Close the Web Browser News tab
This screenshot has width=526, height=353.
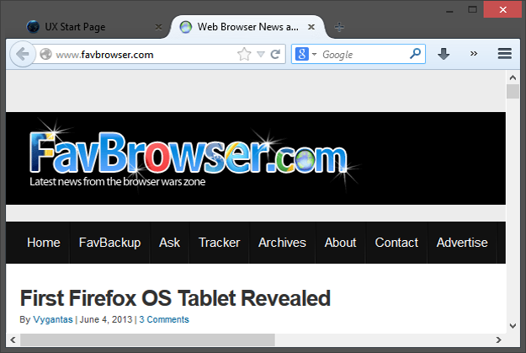point(311,27)
